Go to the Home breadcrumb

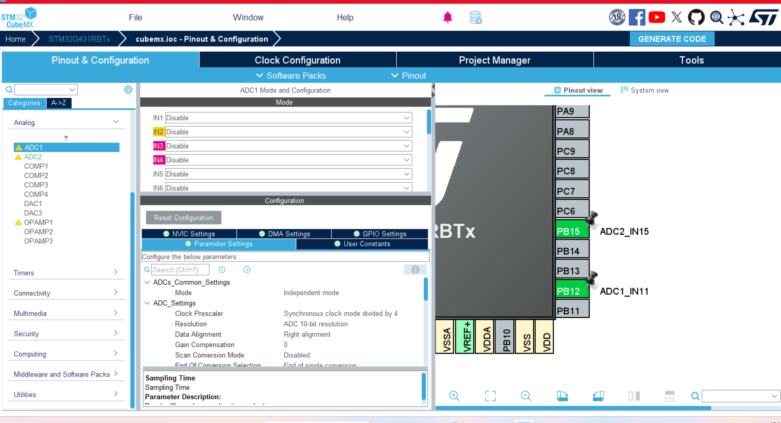(x=15, y=39)
